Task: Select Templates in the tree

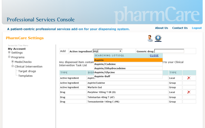Action: click(25, 76)
